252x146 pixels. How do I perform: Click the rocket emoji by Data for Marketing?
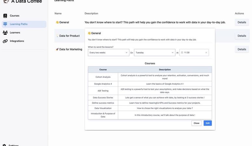click(x=57, y=49)
